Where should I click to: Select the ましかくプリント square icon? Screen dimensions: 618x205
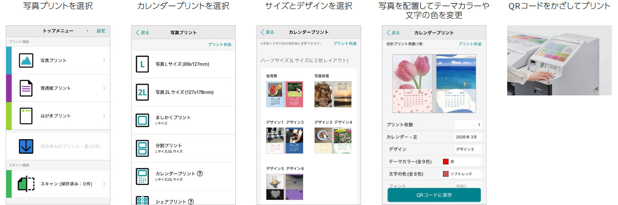[143, 120]
